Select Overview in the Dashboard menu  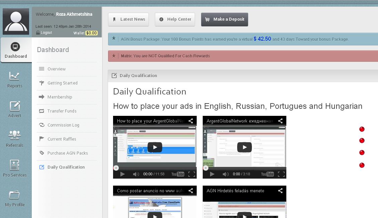[x=67, y=69]
